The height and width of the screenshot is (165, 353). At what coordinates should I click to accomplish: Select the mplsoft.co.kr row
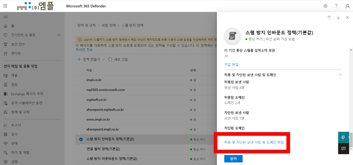click(x=146, y=100)
